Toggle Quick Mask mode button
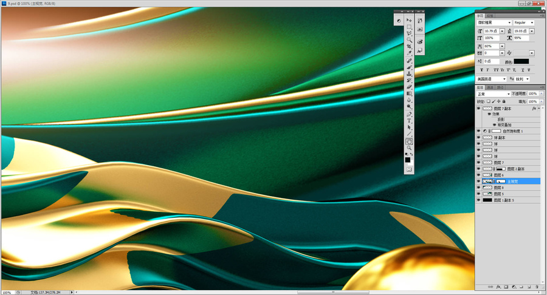Image resolution: width=547 pixels, height=295 pixels. pos(409,169)
